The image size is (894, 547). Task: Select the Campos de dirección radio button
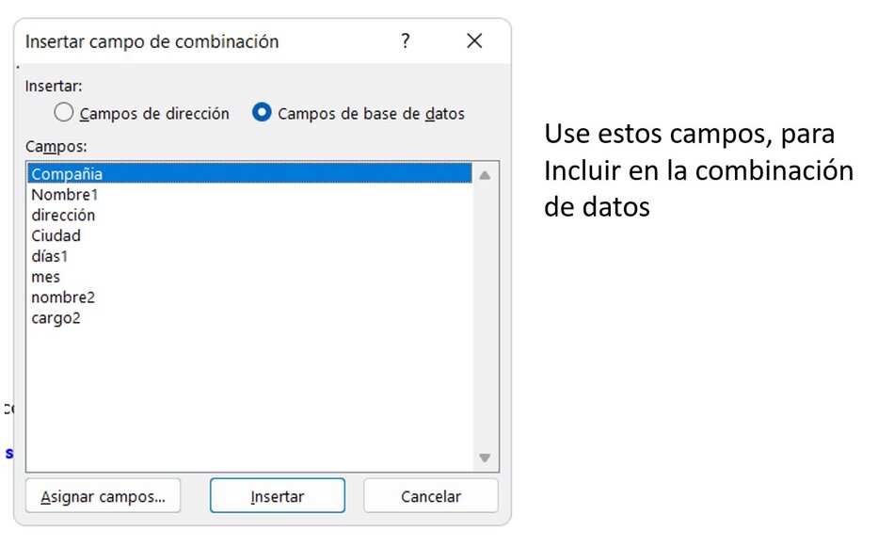(x=64, y=113)
